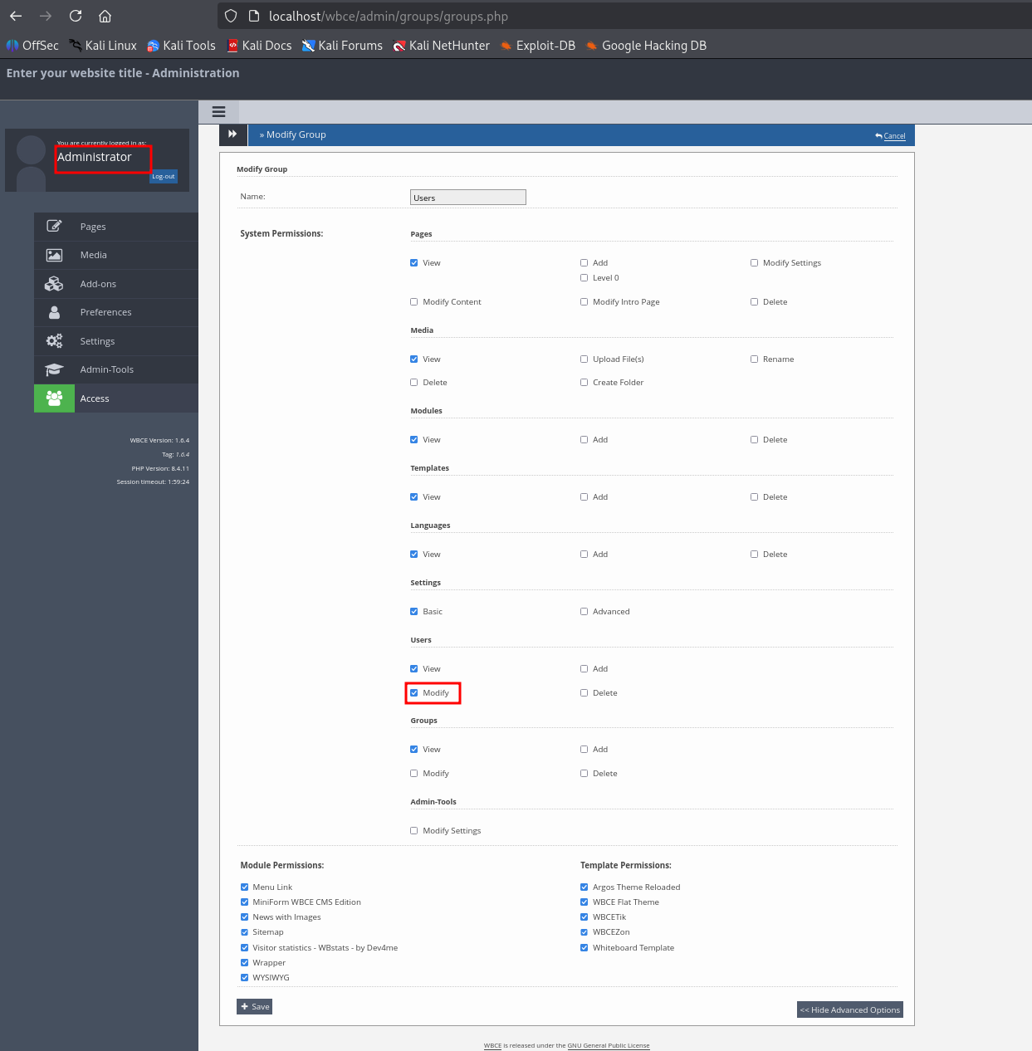Check Media Rename permission
Screen dimensions: 1032x1051
click(x=754, y=359)
